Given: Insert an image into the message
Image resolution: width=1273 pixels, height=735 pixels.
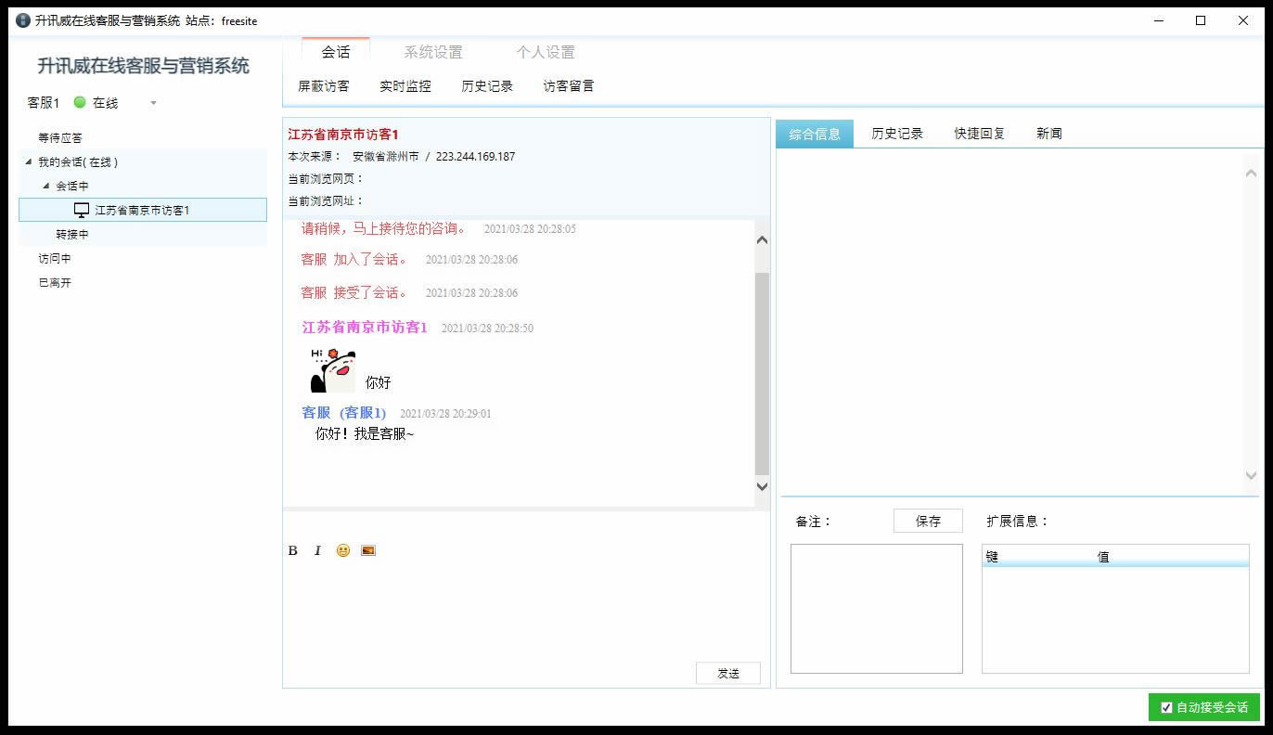Looking at the screenshot, I should pos(368,550).
